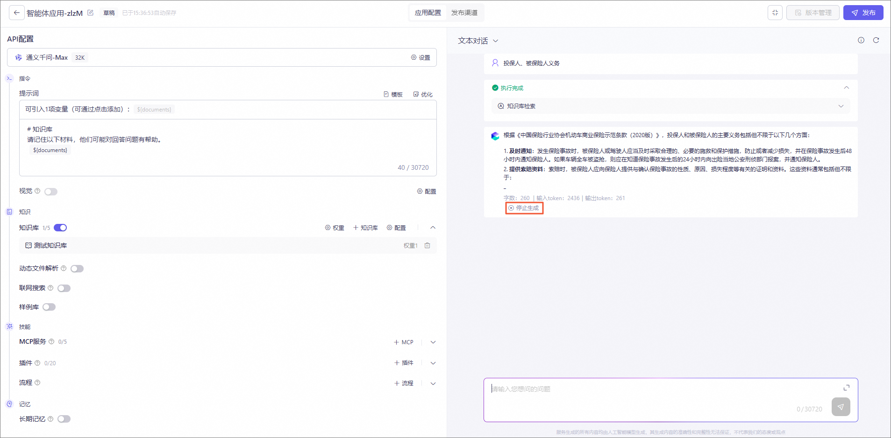Click the 草稿 draft status tag
This screenshot has height=438, width=891.
click(x=109, y=13)
